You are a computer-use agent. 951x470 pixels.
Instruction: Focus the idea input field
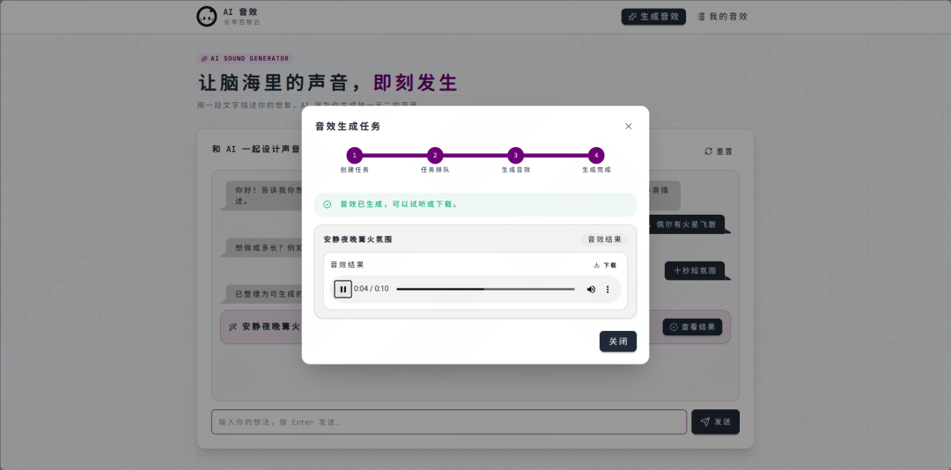449,422
